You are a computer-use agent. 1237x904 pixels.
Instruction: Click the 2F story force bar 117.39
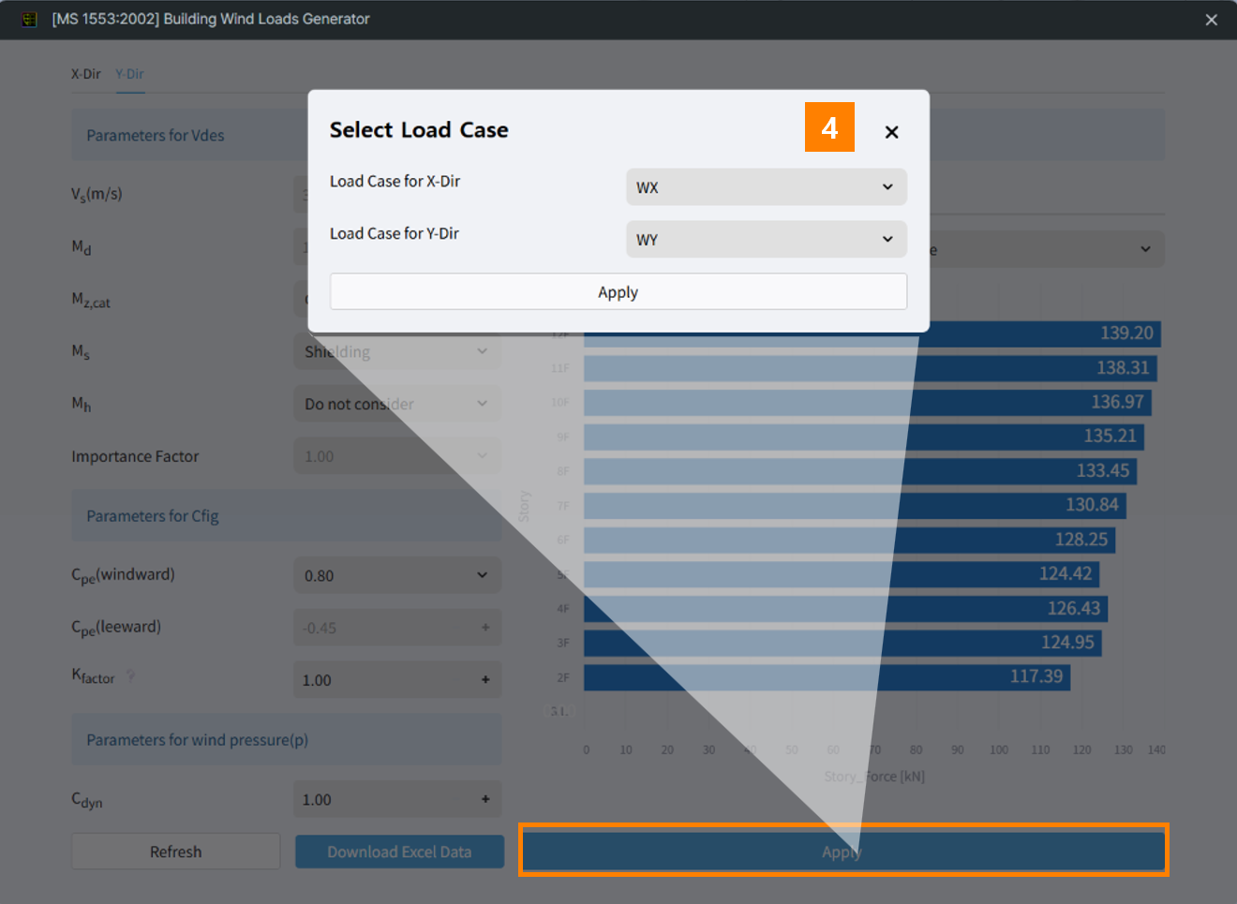coord(826,676)
